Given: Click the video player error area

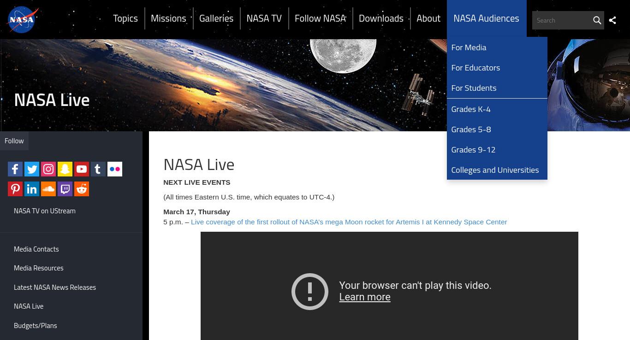Looking at the screenshot, I should [389, 286].
